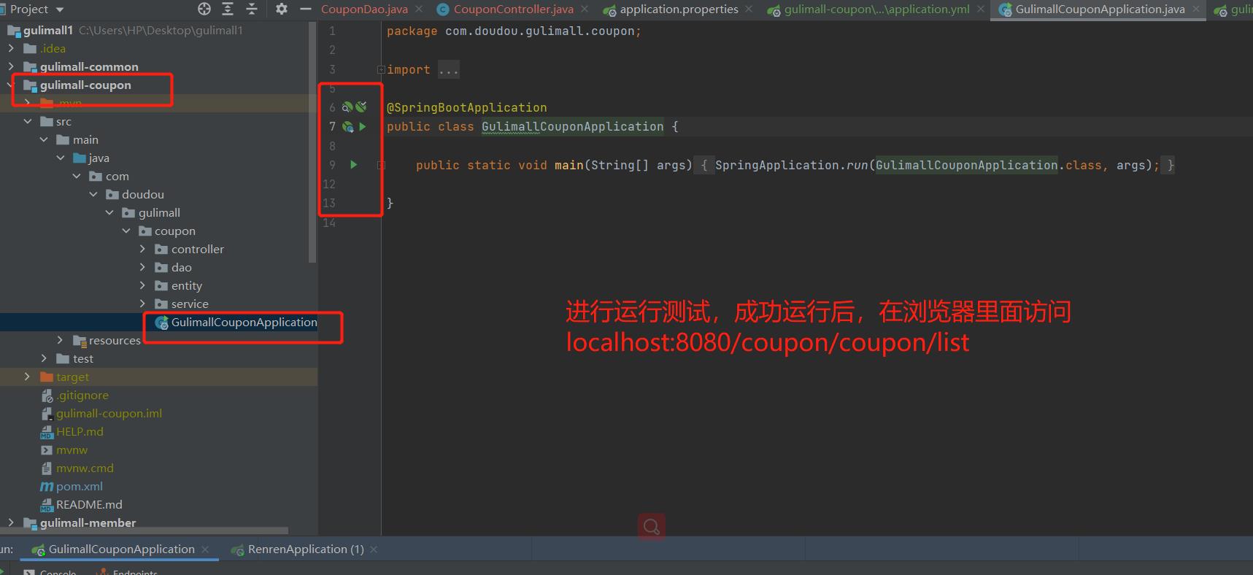Unfold the main method body on line 9

[381, 166]
